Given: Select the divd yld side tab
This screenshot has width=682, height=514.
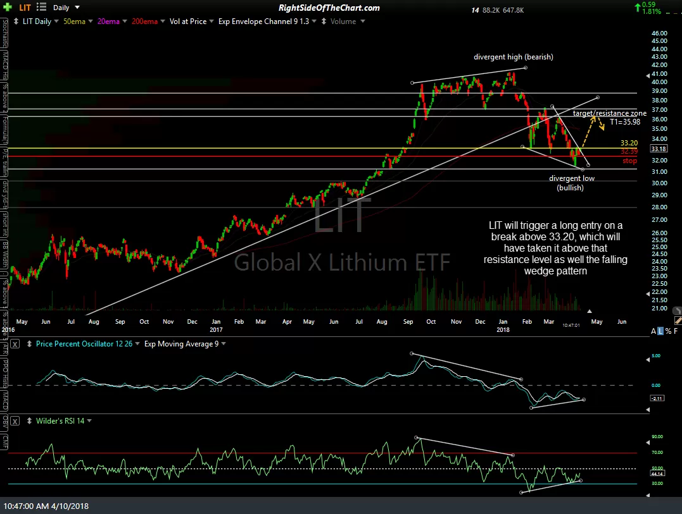Looking at the screenshot, I should [x=4, y=195].
